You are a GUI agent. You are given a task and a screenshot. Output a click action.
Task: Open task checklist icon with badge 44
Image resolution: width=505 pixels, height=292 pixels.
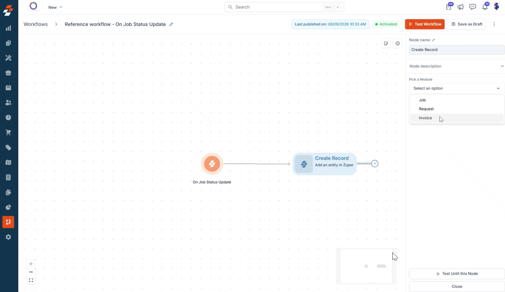point(449,7)
